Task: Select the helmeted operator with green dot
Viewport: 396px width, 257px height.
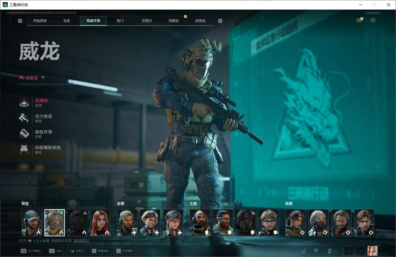Action: pos(55,223)
